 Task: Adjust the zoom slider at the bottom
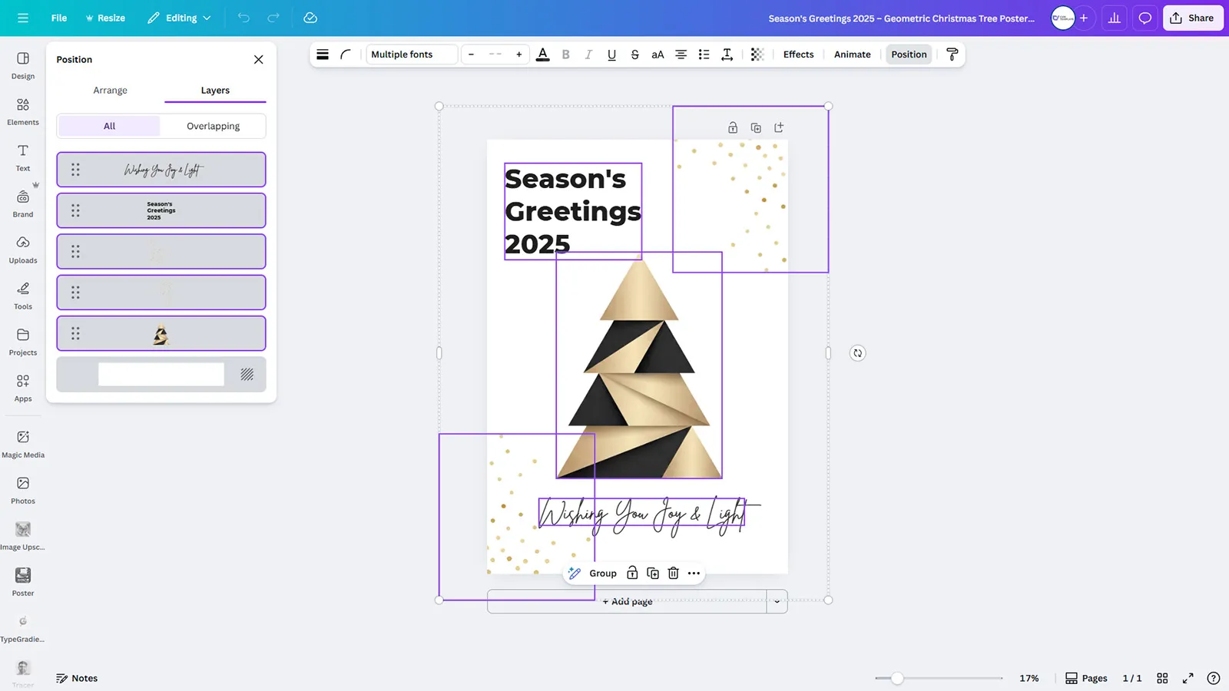pyautogui.click(x=897, y=678)
